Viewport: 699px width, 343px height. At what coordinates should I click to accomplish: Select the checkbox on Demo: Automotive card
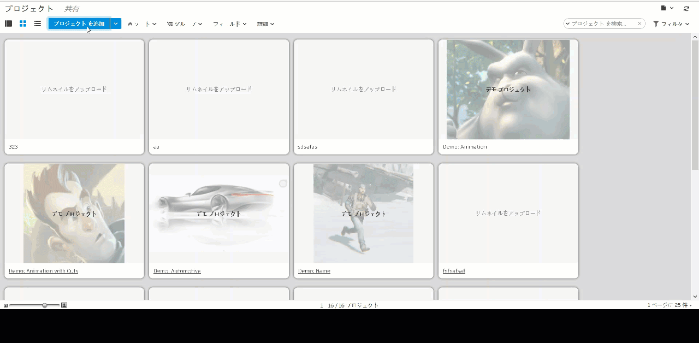283,184
